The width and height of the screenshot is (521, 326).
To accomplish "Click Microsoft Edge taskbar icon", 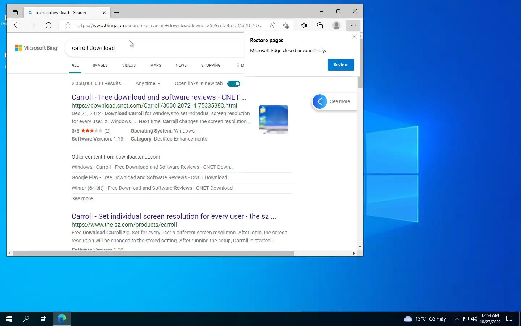I will point(62,319).
